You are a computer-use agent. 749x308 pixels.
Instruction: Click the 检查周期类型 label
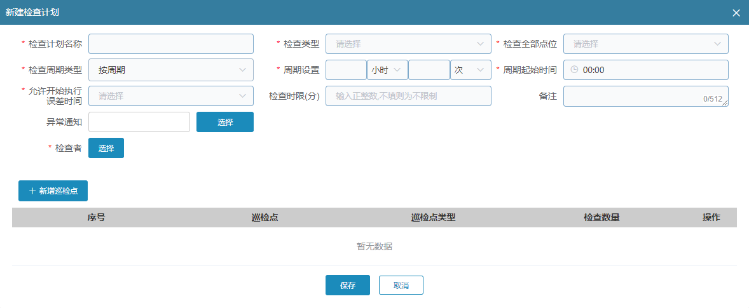pyautogui.click(x=55, y=70)
